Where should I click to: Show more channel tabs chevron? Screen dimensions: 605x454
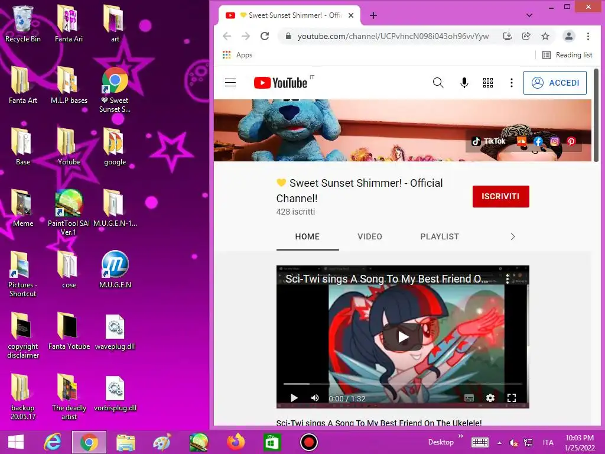[513, 236]
